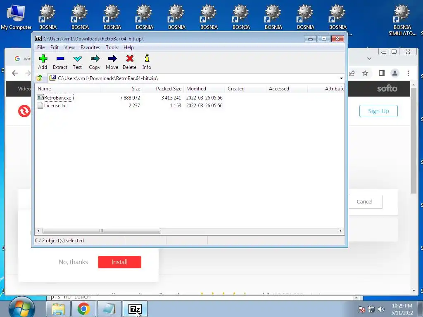The height and width of the screenshot is (317, 423).
Task: Select the RetroBar.exe file name
Action: [x=58, y=97]
